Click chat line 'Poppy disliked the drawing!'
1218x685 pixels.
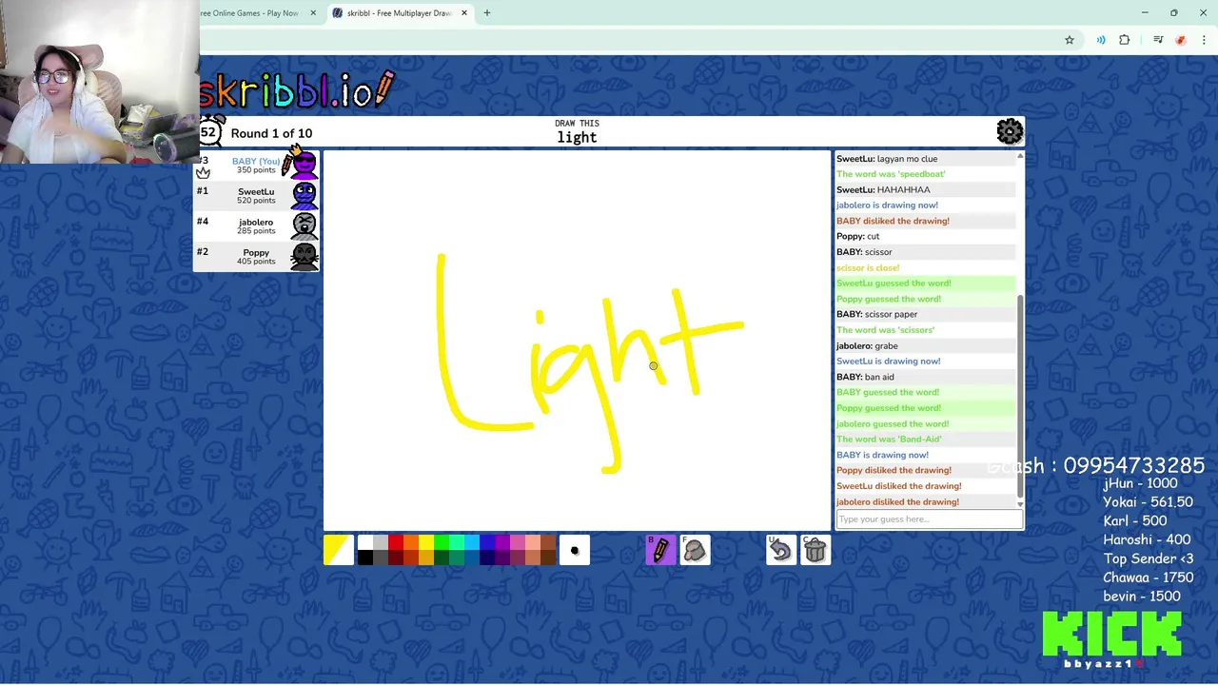925,470
